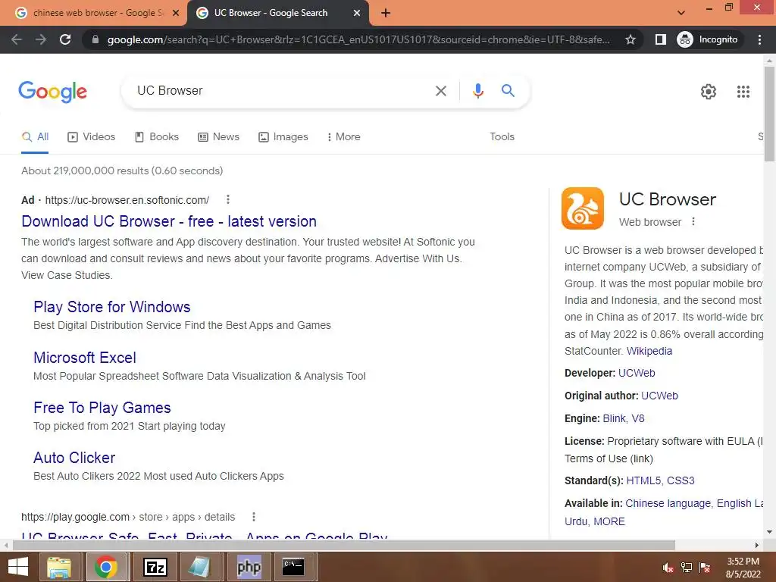Open the knowledge panel three-dot menu
Screen dimensions: 776x582
point(693,222)
